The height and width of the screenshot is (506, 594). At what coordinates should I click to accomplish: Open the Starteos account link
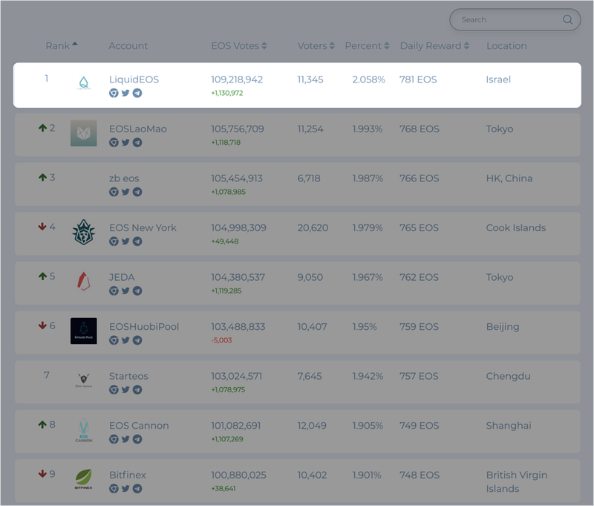click(x=128, y=376)
